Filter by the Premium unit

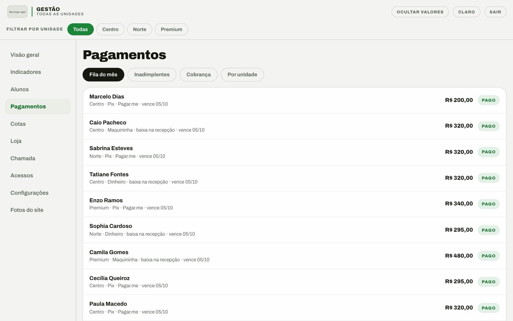pos(172,29)
